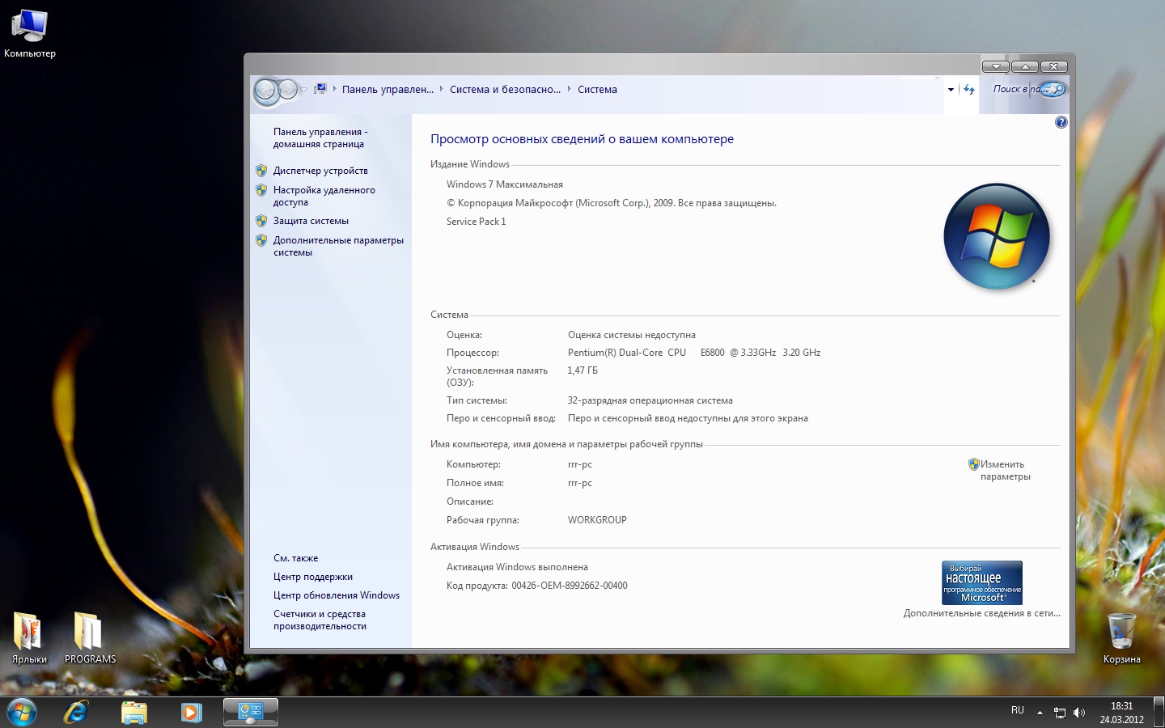Click the Refresh button in the address bar
Screen dimensions: 1165x728
[968, 90]
